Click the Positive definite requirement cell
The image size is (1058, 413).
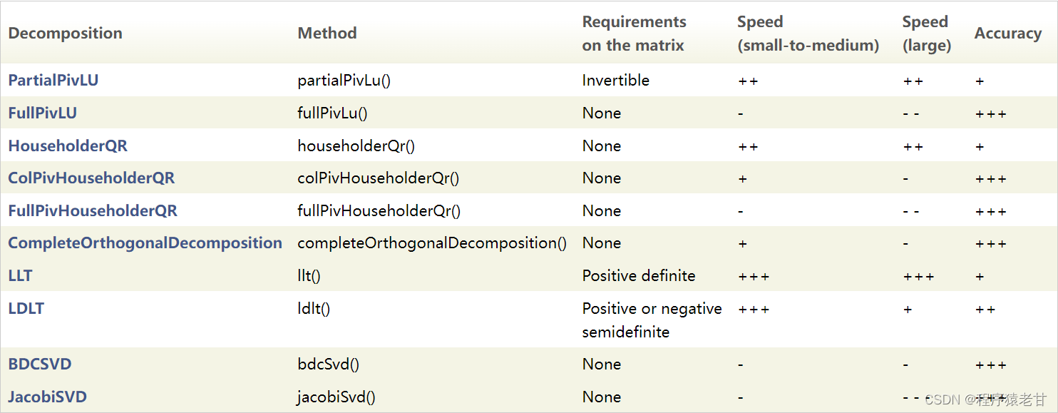pyautogui.click(x=638, y=275)
